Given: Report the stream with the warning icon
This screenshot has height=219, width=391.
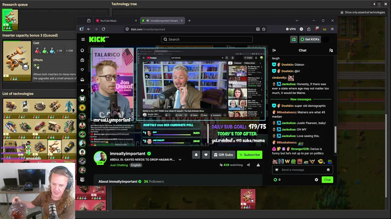Looking at the screenshot, I should 258,165.
